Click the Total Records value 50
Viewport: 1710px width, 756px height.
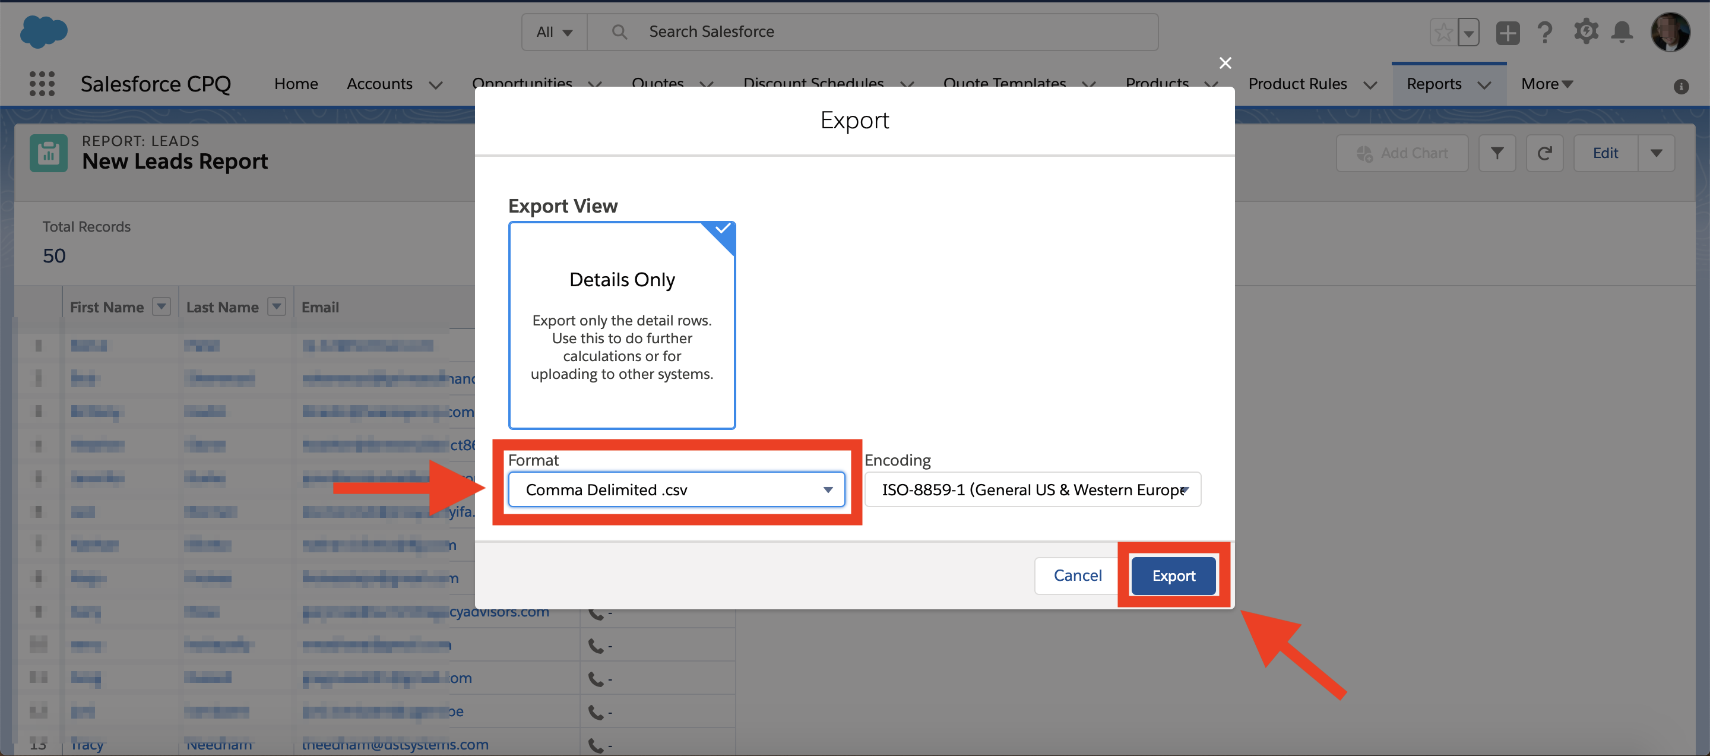coord(54,255)
